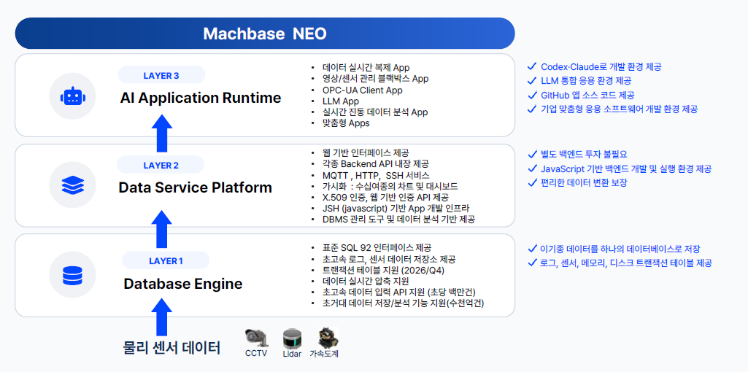Image resolution: width=748 pixels, height=372 pixels.
Task: Click the bullet 실시간 진동 데이터 분석 App
Action: pos(375,112)
